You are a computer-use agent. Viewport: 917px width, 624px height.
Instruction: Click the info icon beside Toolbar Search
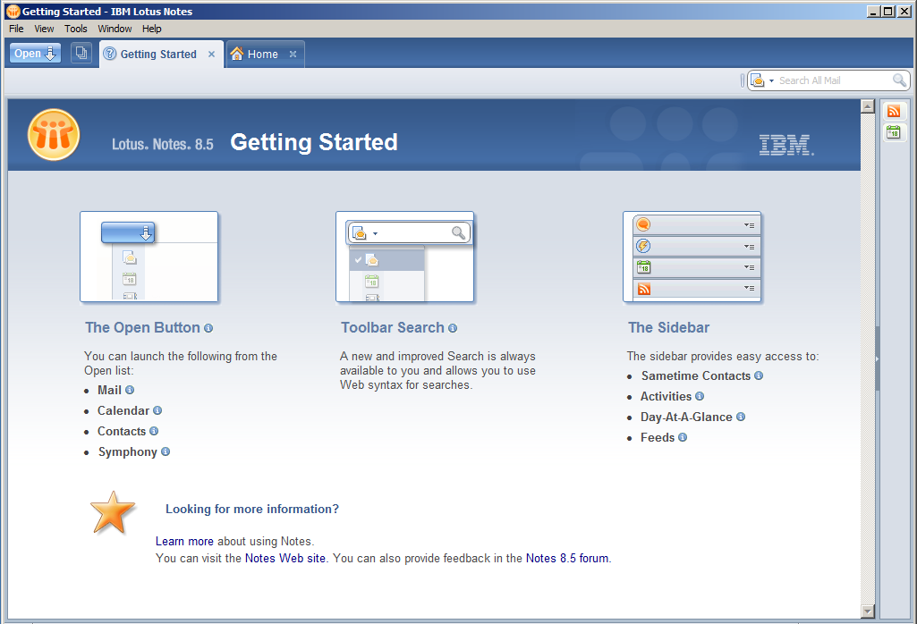coord(453,328)
